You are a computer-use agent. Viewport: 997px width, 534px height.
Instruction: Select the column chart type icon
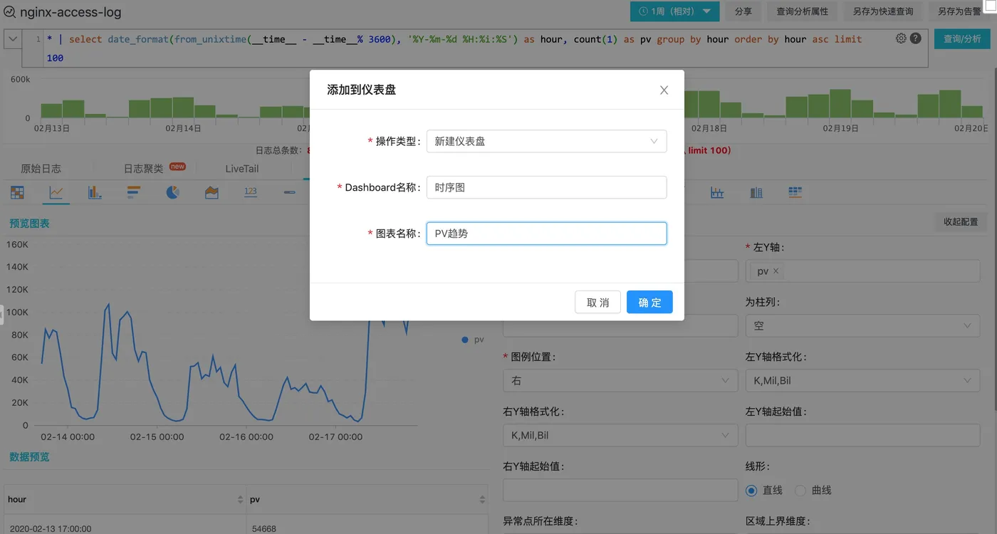95,192
